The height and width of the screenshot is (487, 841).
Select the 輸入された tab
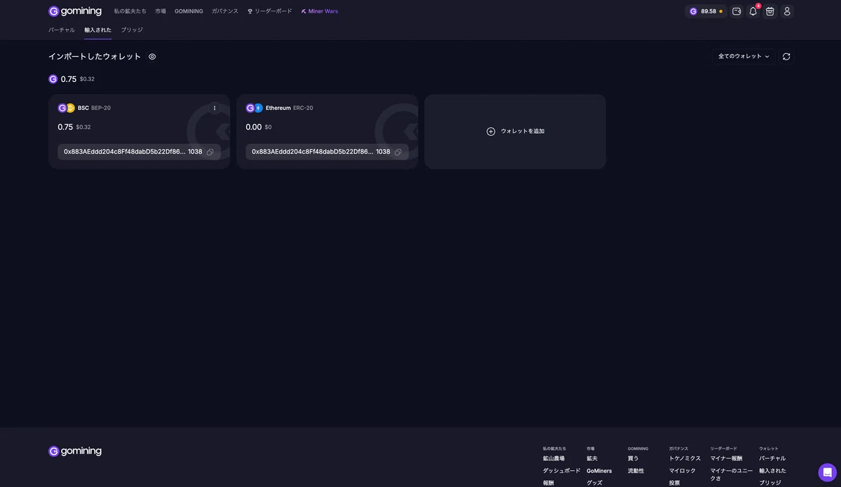(98, 30)
